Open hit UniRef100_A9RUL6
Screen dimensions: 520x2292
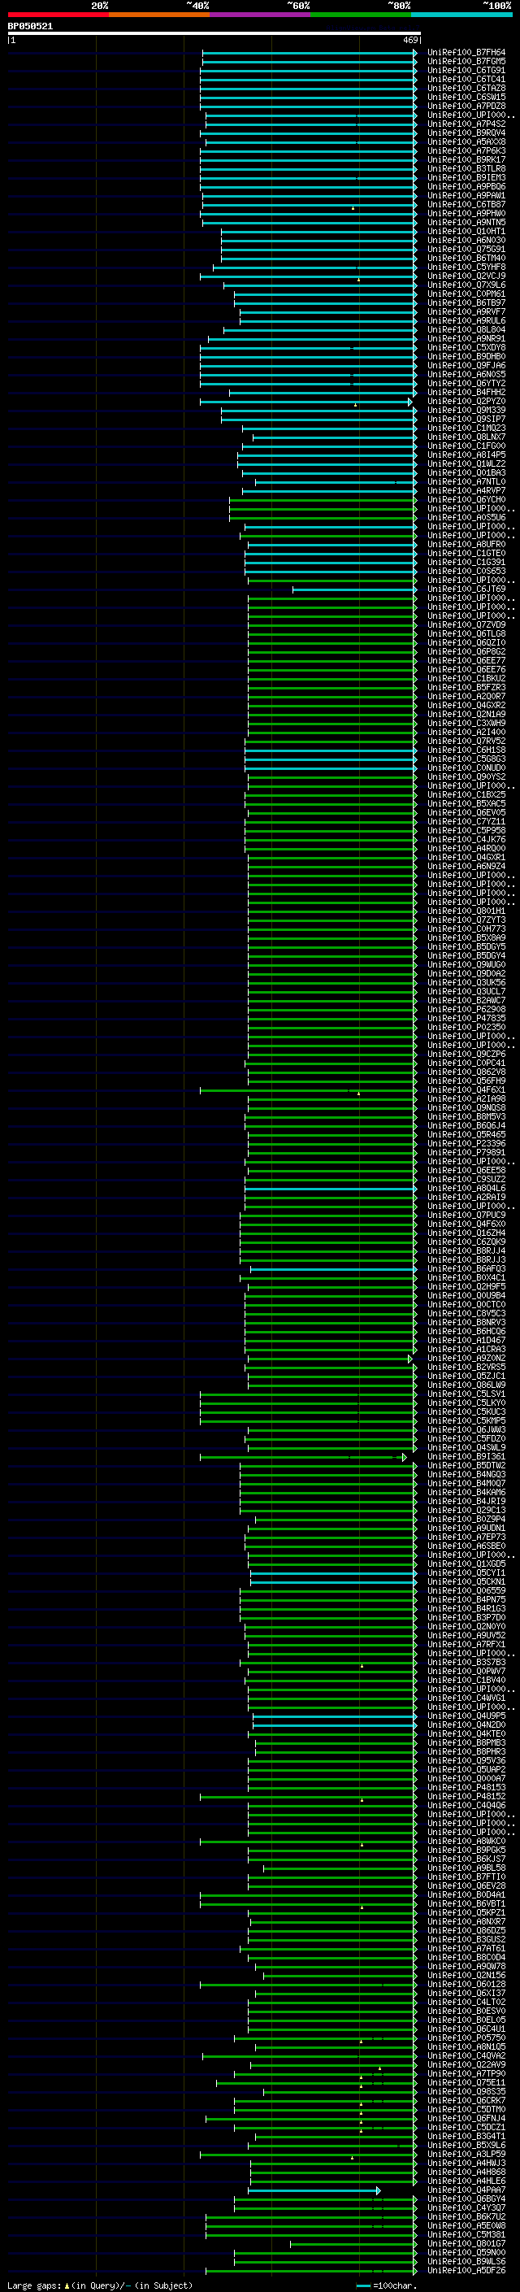click(466, 320)
